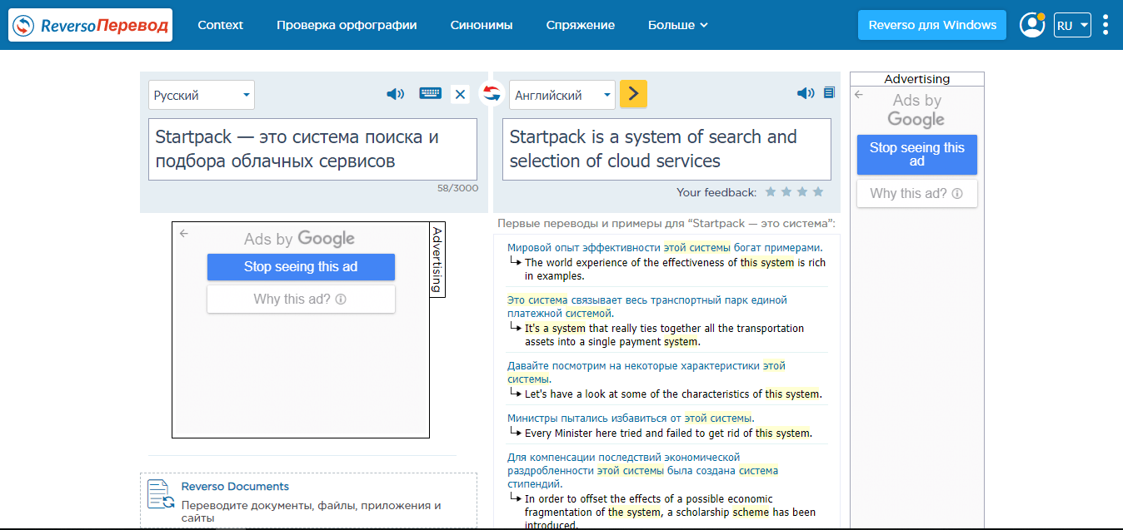
Task: Click translation 'The world experience of the effectiveness'
Action: click(676, 269)
